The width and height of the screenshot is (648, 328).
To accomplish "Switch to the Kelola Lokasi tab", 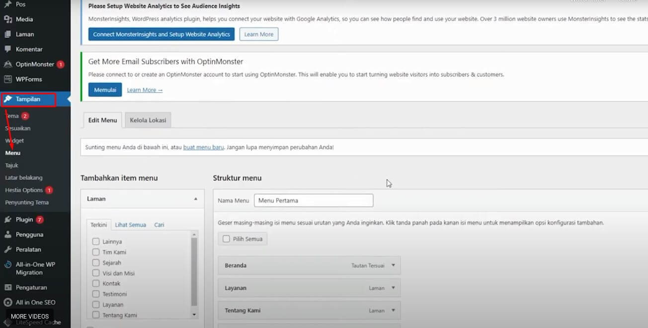I will pyautogui.click(x=148, y=120).
